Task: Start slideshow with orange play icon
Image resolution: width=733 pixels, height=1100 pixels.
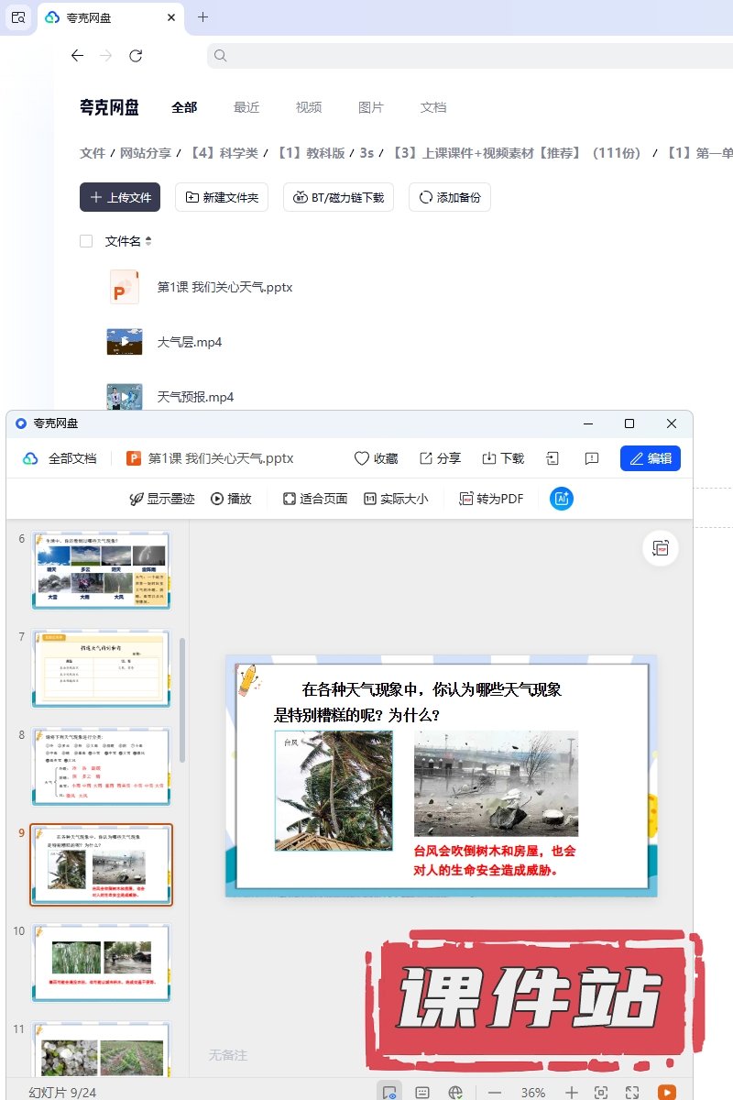Action: point(667,1092)
